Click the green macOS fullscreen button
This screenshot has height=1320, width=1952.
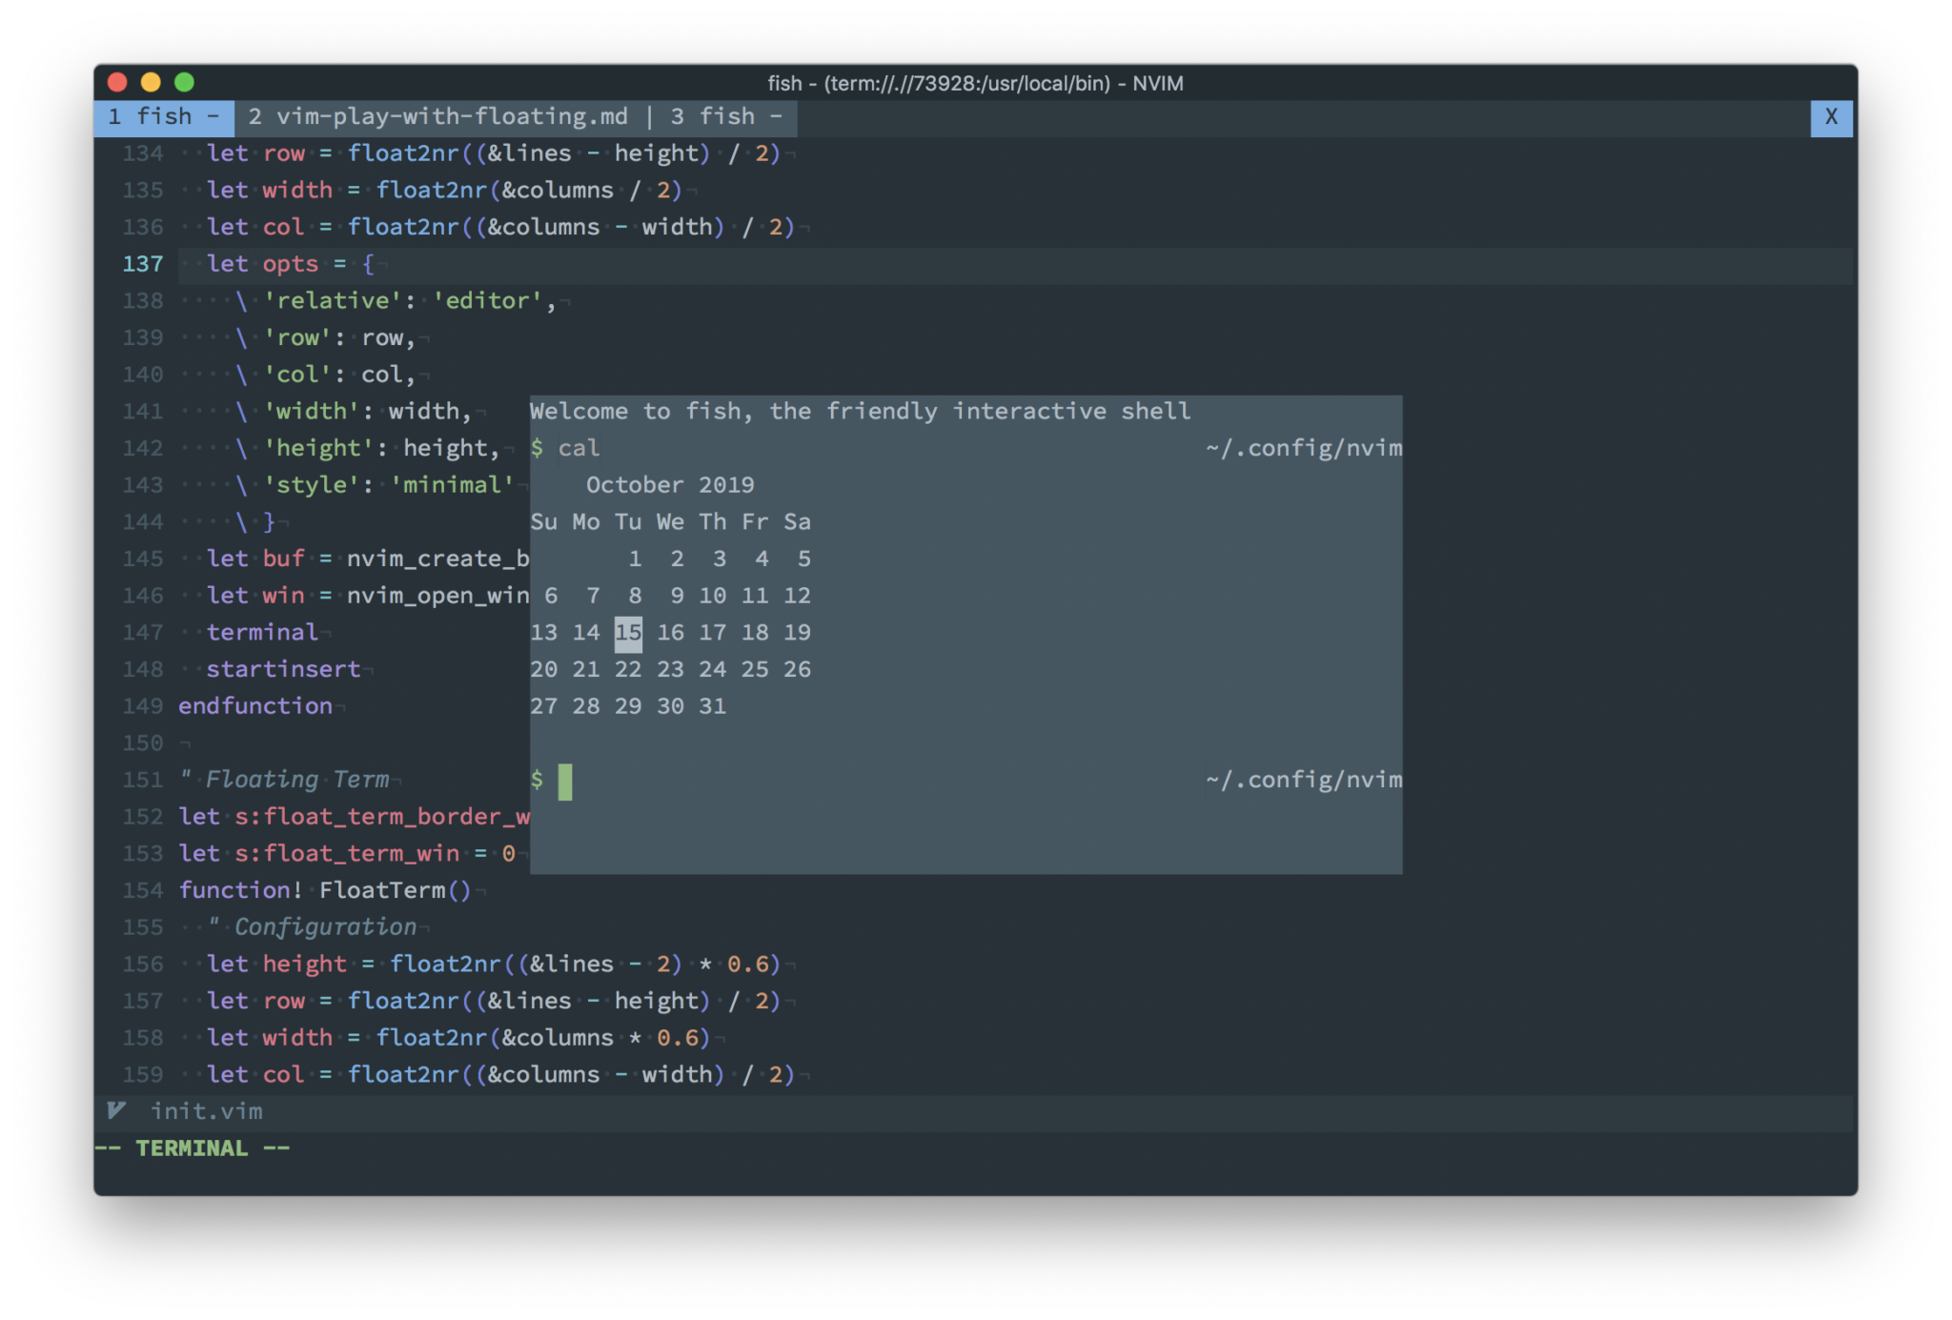point(184,83)
